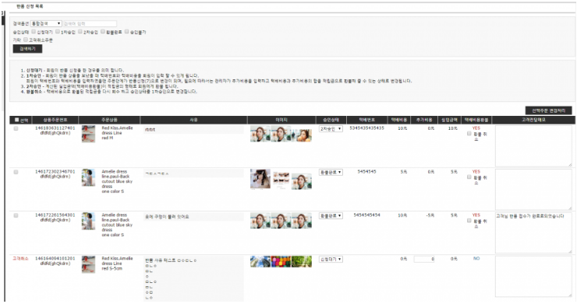Open green leaves image in last row
This screenshot has width=577, height=304.
(x=302, y=261)
